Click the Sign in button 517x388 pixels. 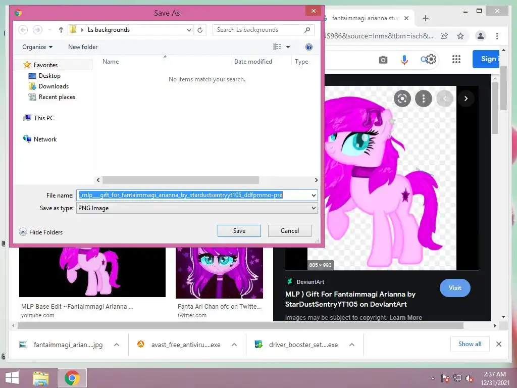486,59
